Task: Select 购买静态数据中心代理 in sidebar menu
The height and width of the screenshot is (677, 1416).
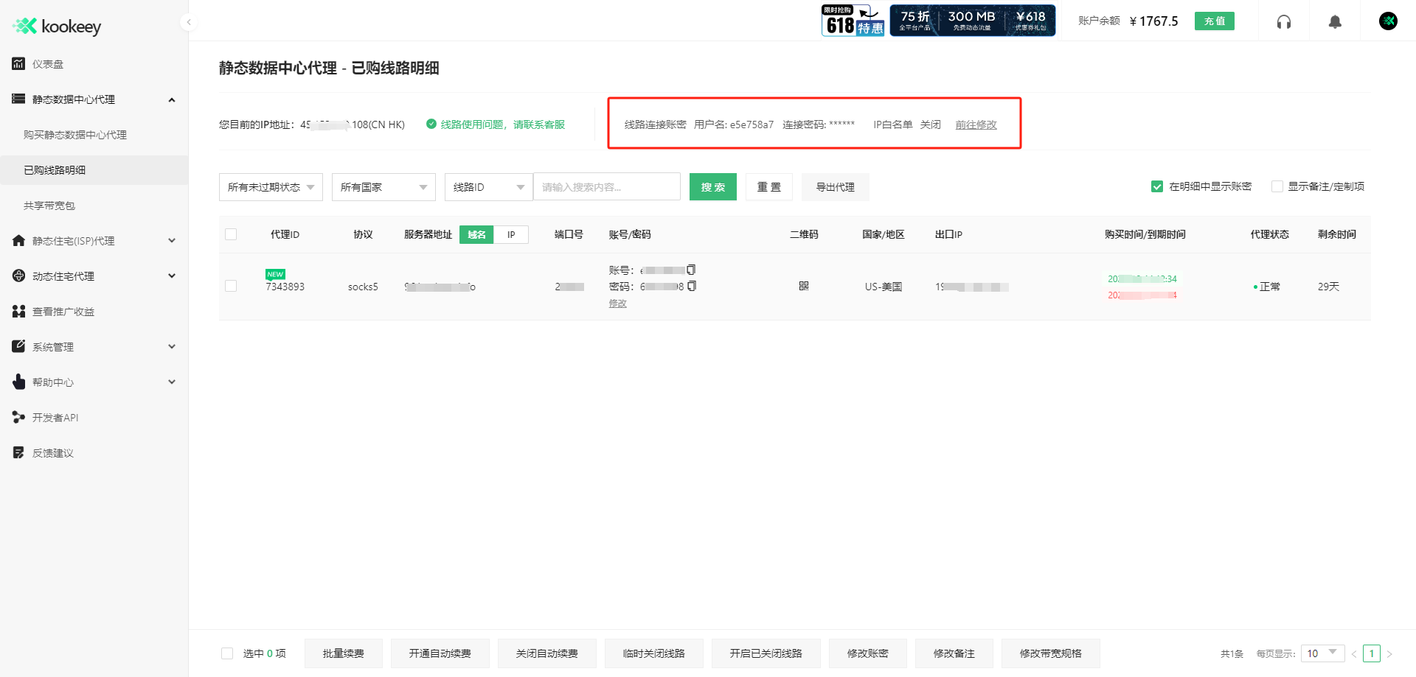Action: pos(74,135)
